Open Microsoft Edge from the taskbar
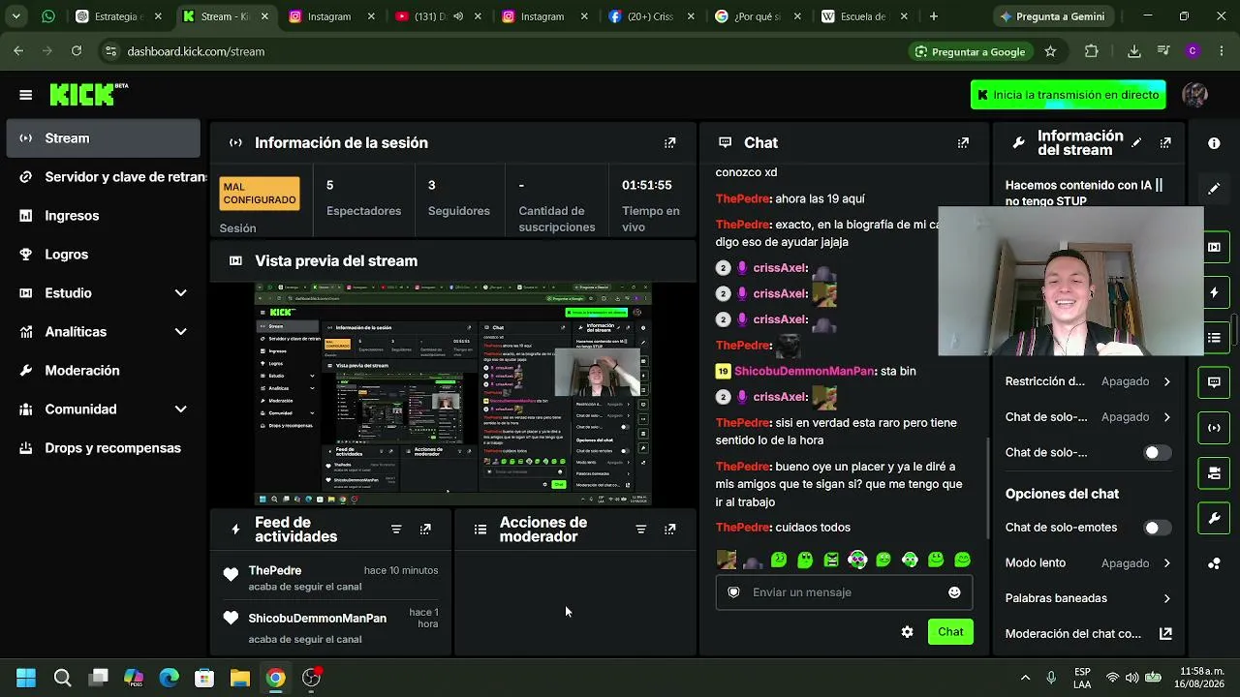Screen dimensions: 1240x697 pyautogui.click(x=169, y=678)
